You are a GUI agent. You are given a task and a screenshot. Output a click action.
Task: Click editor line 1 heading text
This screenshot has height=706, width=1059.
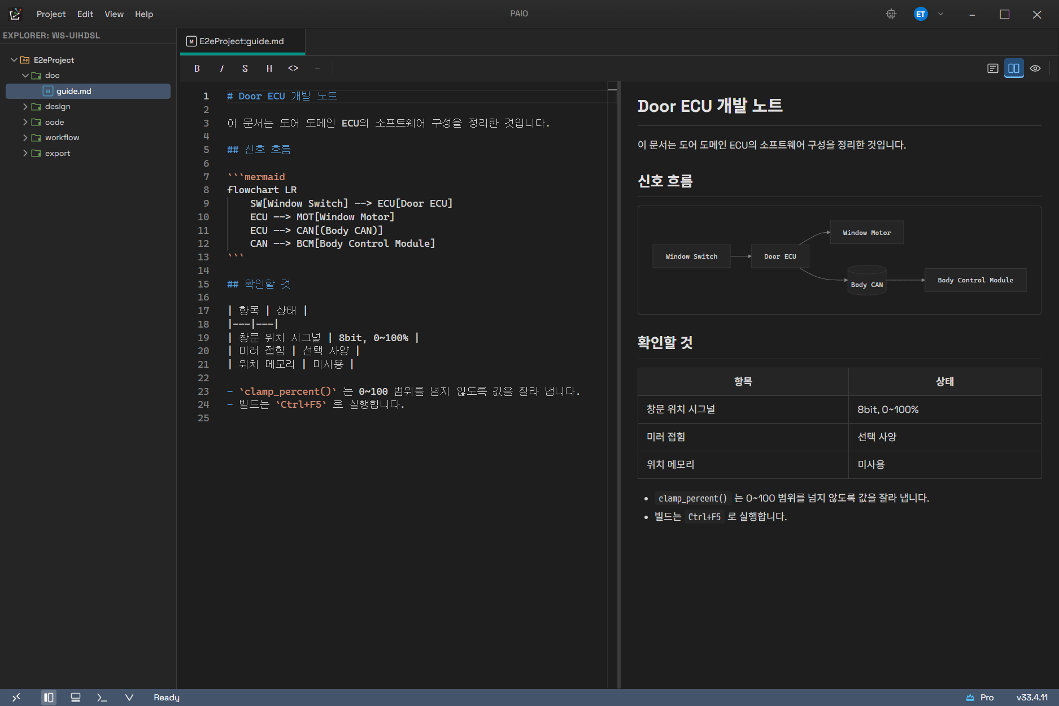tap(282, 96)
